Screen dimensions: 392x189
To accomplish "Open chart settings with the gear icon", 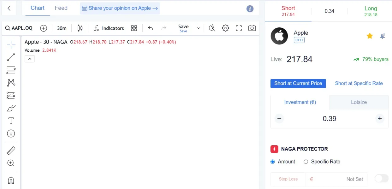I will tap(225, 28).
